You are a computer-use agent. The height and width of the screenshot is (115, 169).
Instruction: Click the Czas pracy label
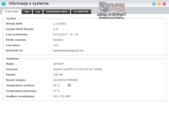[13, 45]
